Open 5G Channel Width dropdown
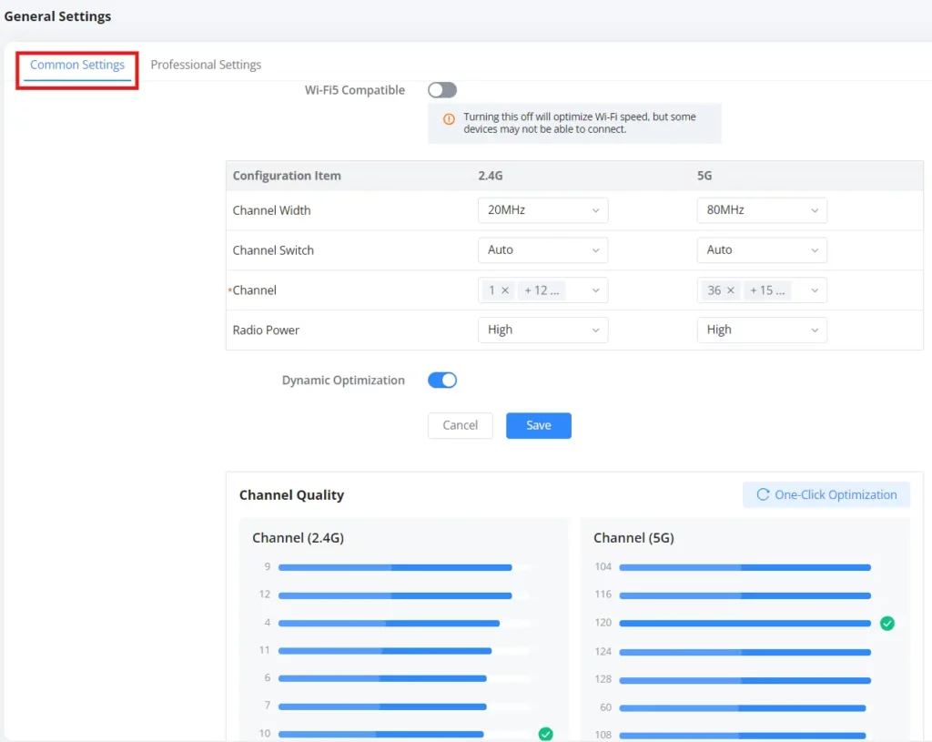The image size is (932, 742). [x=762, y=210]
